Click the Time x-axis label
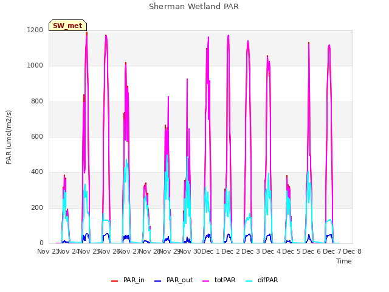Screen dimensions: 389x292 pyautogui.click(x=344, y=261)
